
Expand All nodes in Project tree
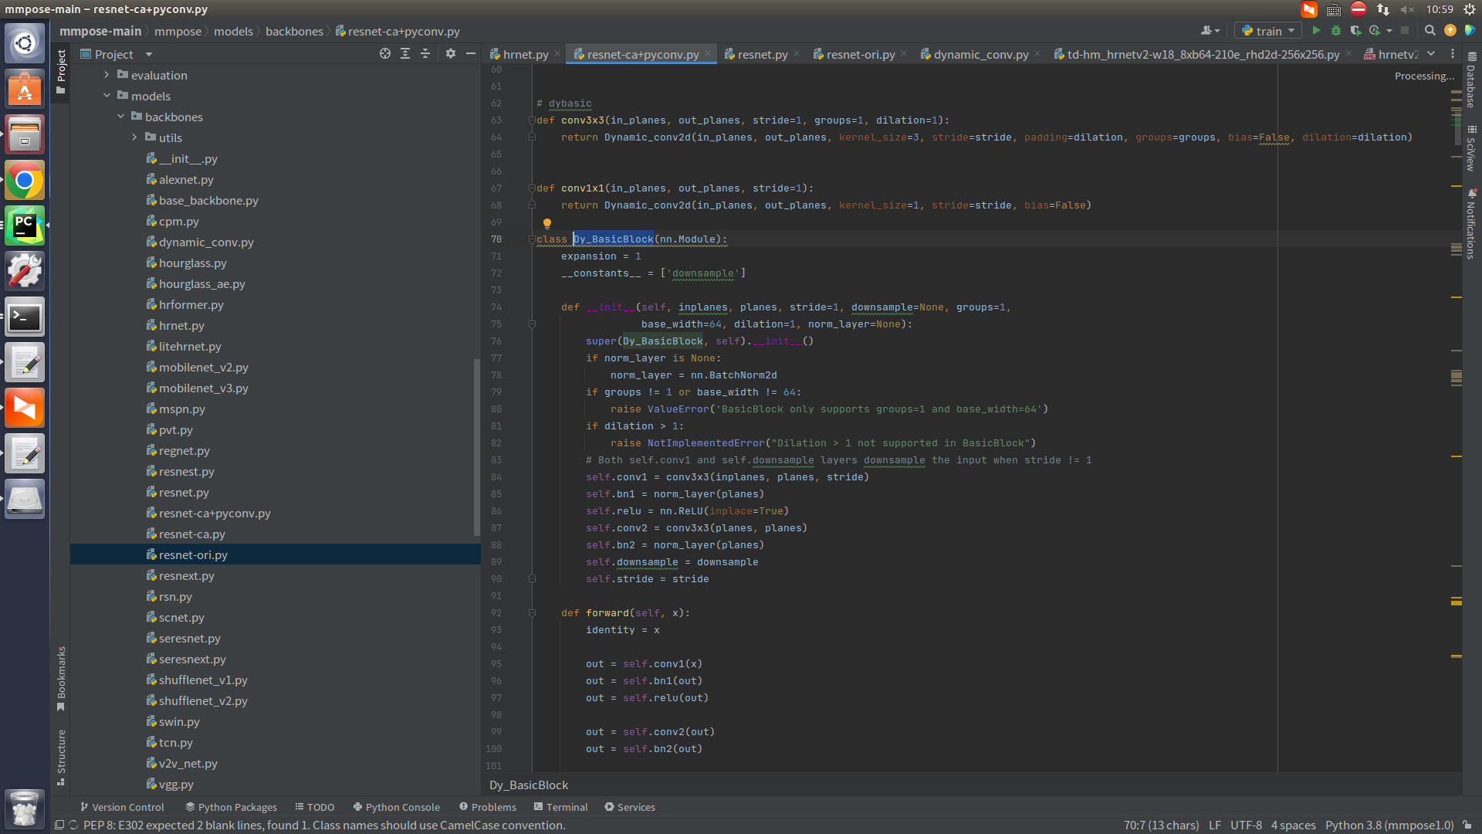405,54
